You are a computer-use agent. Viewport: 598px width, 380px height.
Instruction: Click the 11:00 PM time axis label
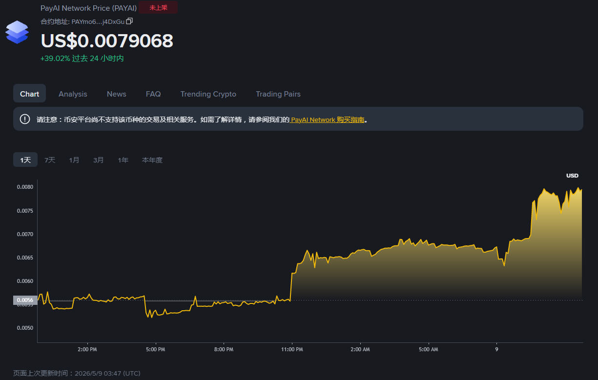pos(292,349)
